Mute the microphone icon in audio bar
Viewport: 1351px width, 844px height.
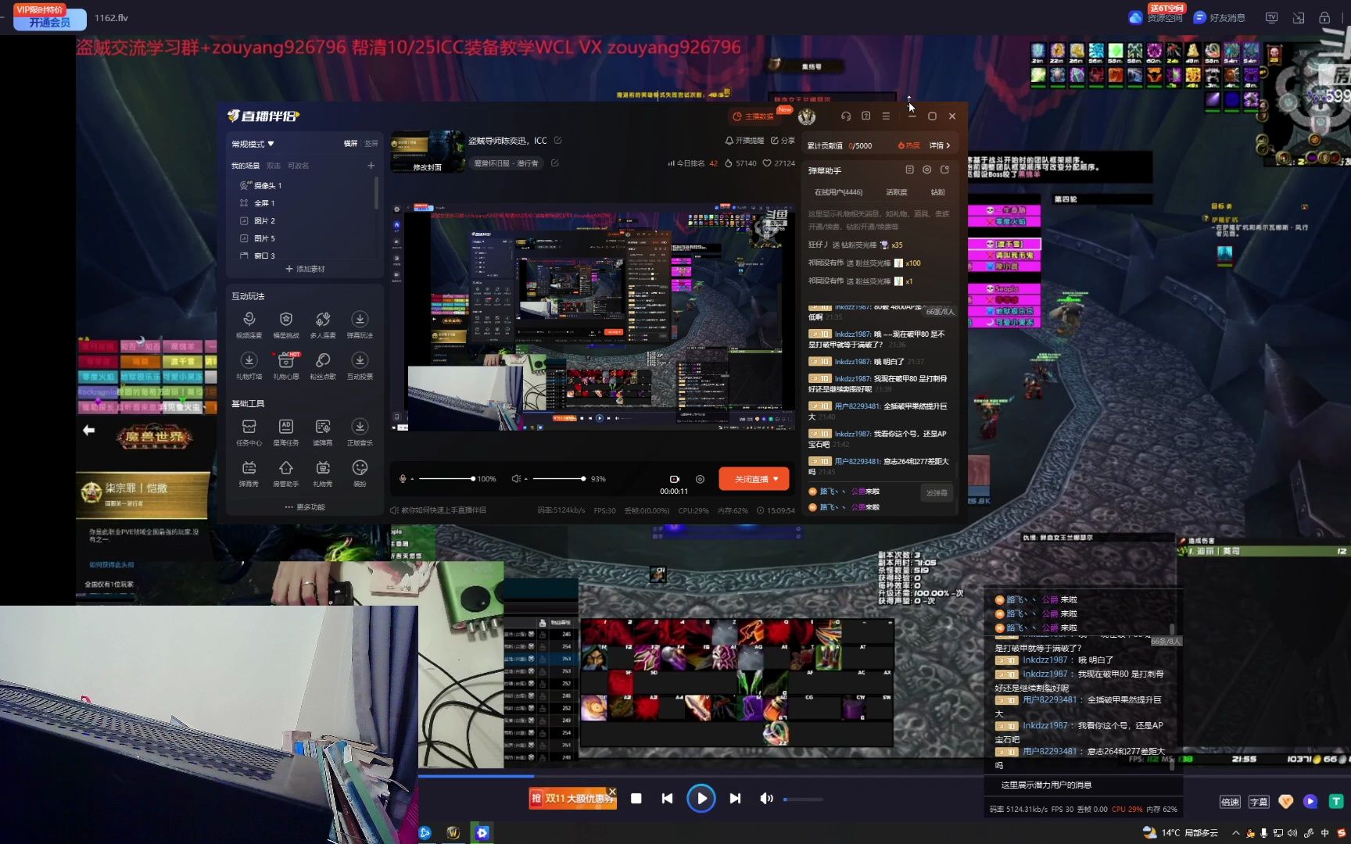pyautogui.click(x=403, y=478)
